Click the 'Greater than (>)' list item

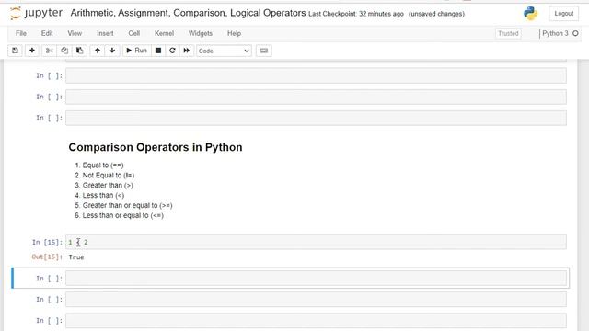pos(108,186)
